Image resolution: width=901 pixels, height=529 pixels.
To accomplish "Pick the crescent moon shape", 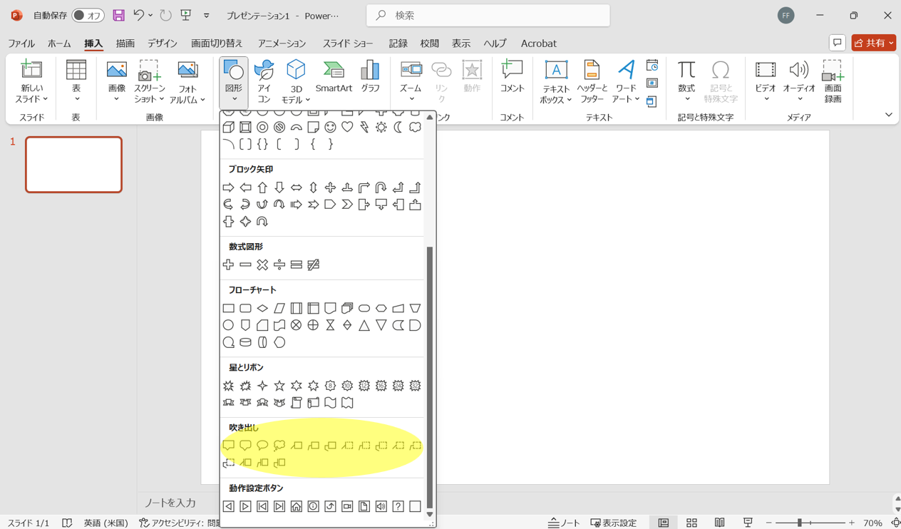I will [398, 128].
